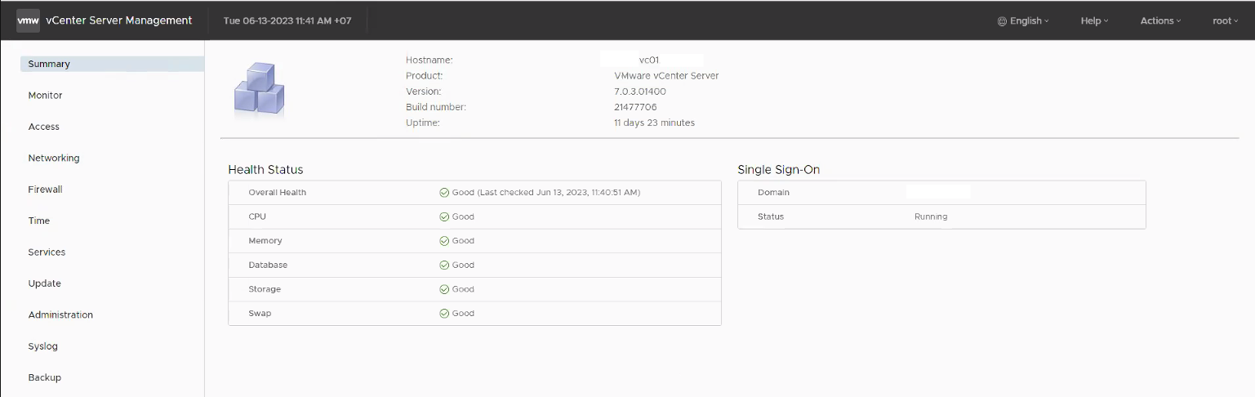Click the Swap row label
The height and width of the screenshot is (397, 1255).
[x=260, y=314]
